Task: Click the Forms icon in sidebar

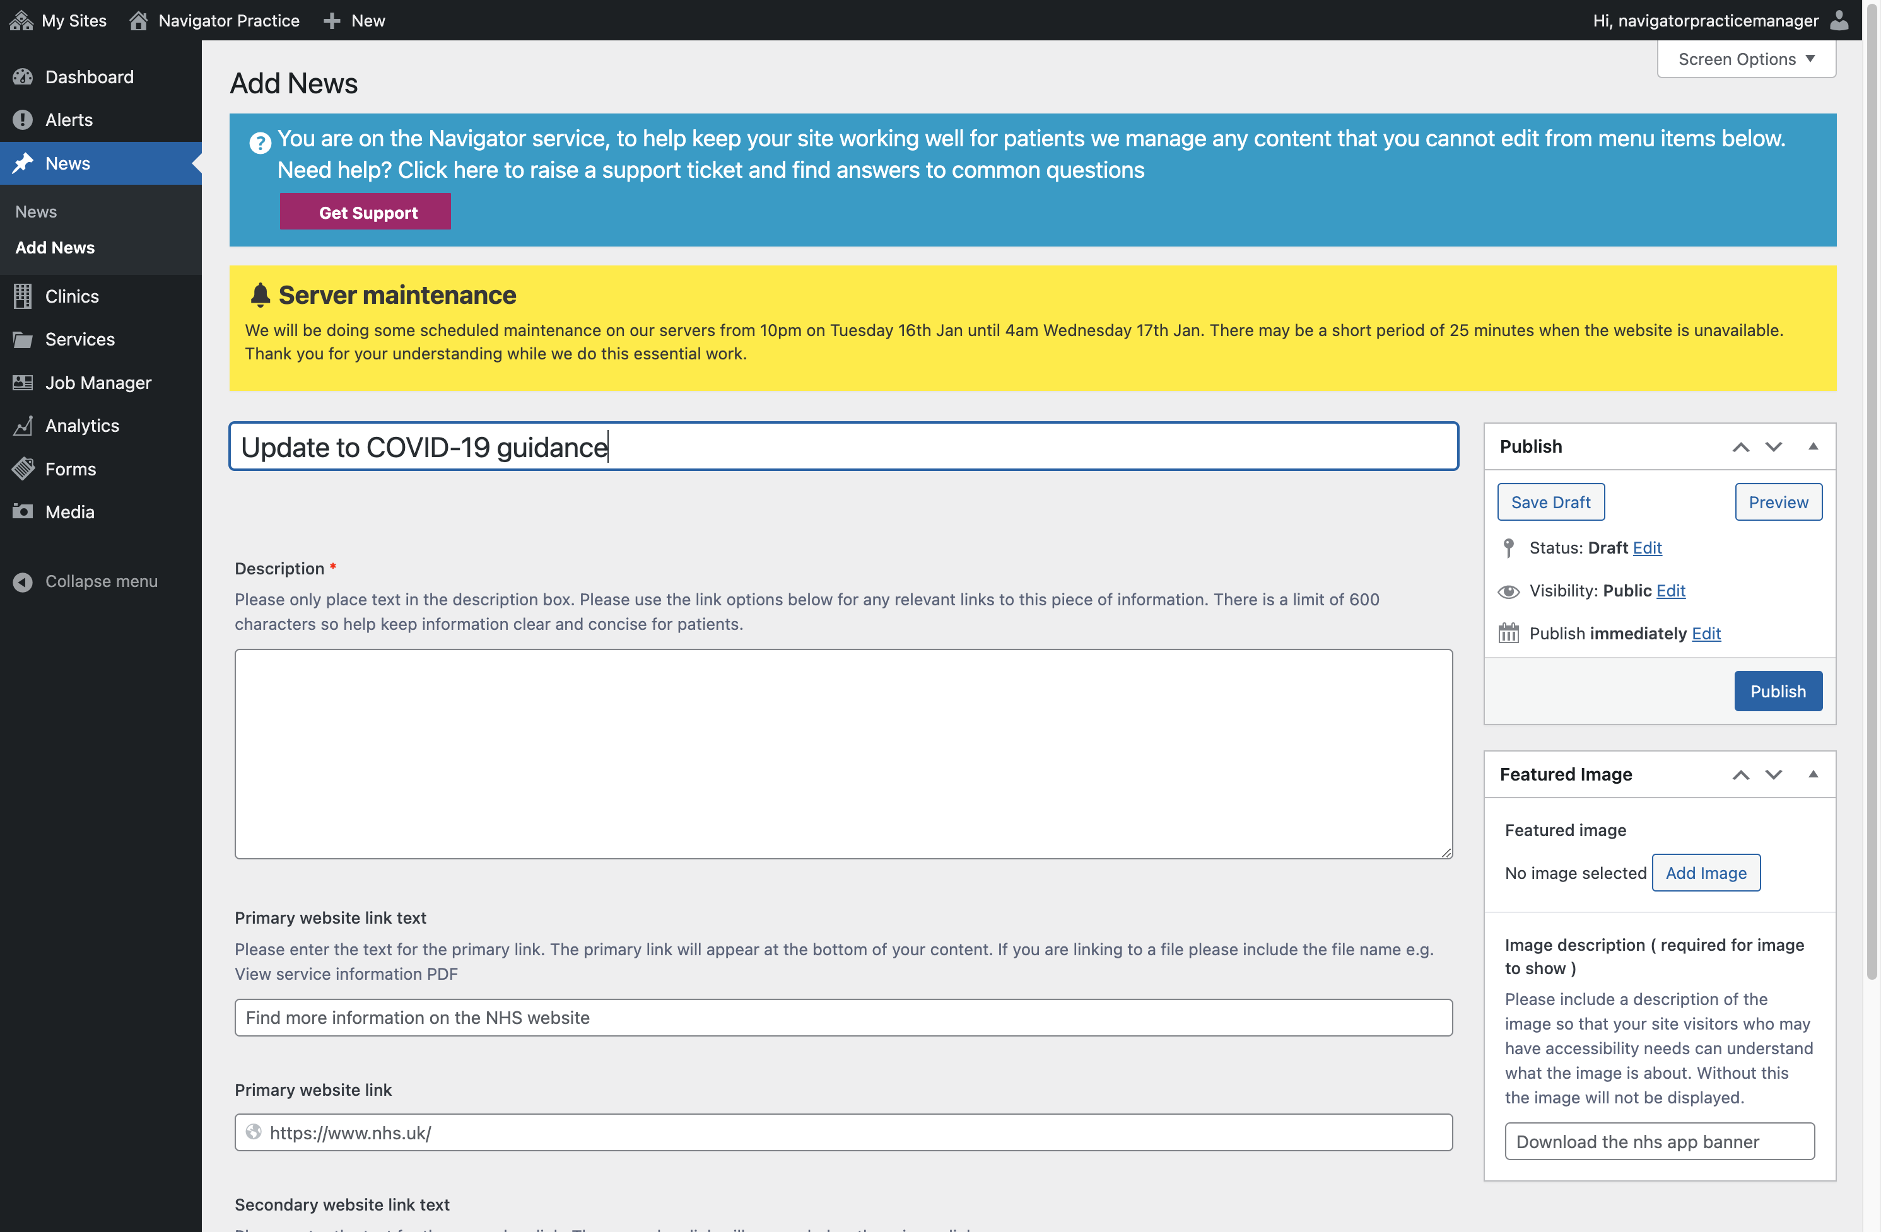Action: 23,469
